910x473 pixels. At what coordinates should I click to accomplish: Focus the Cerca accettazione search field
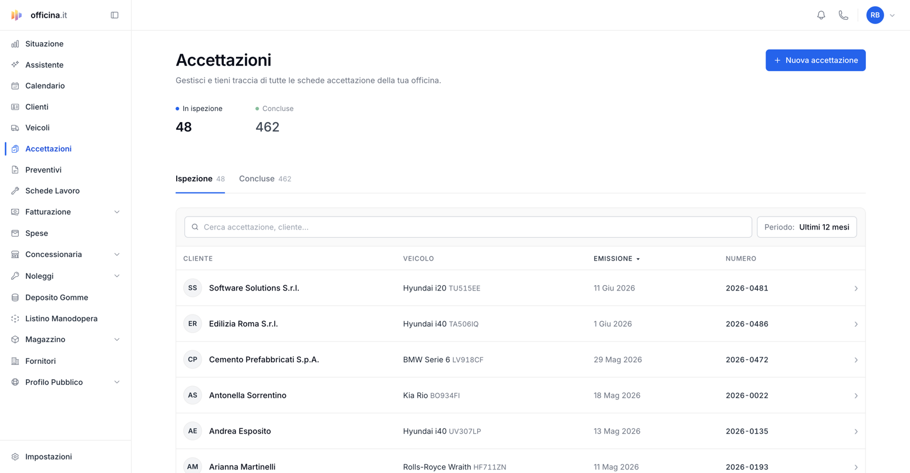coord(468,227)
